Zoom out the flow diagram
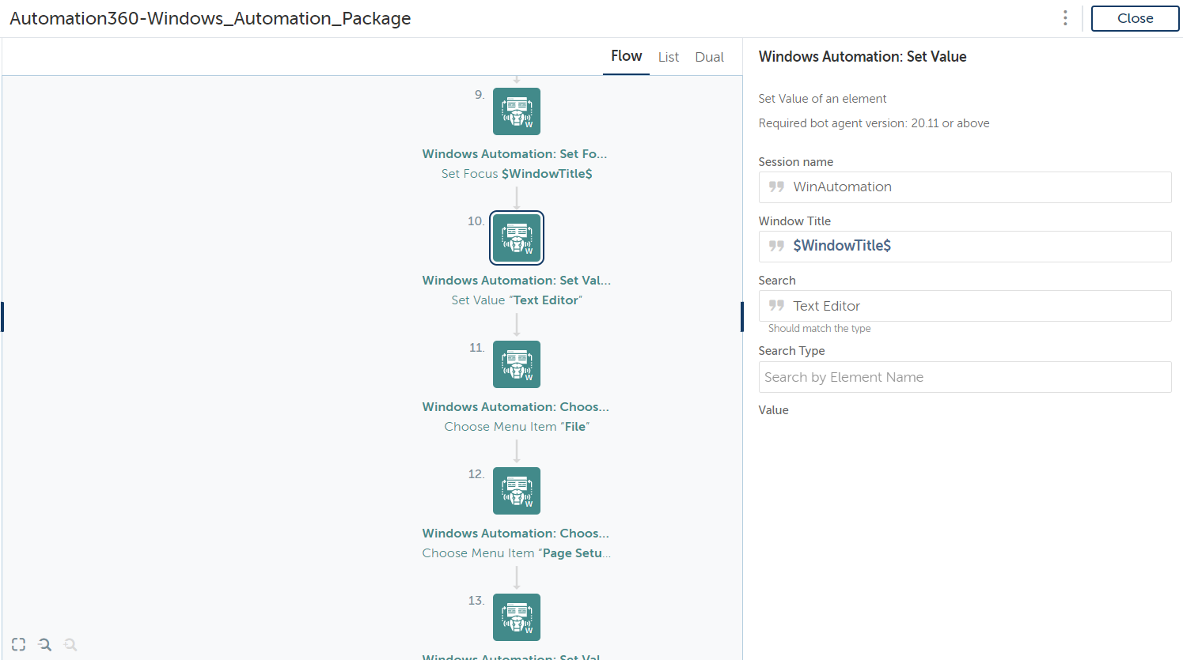This screenshot has height=660, width=1183. pyautogui.click(x=45, y=644)
